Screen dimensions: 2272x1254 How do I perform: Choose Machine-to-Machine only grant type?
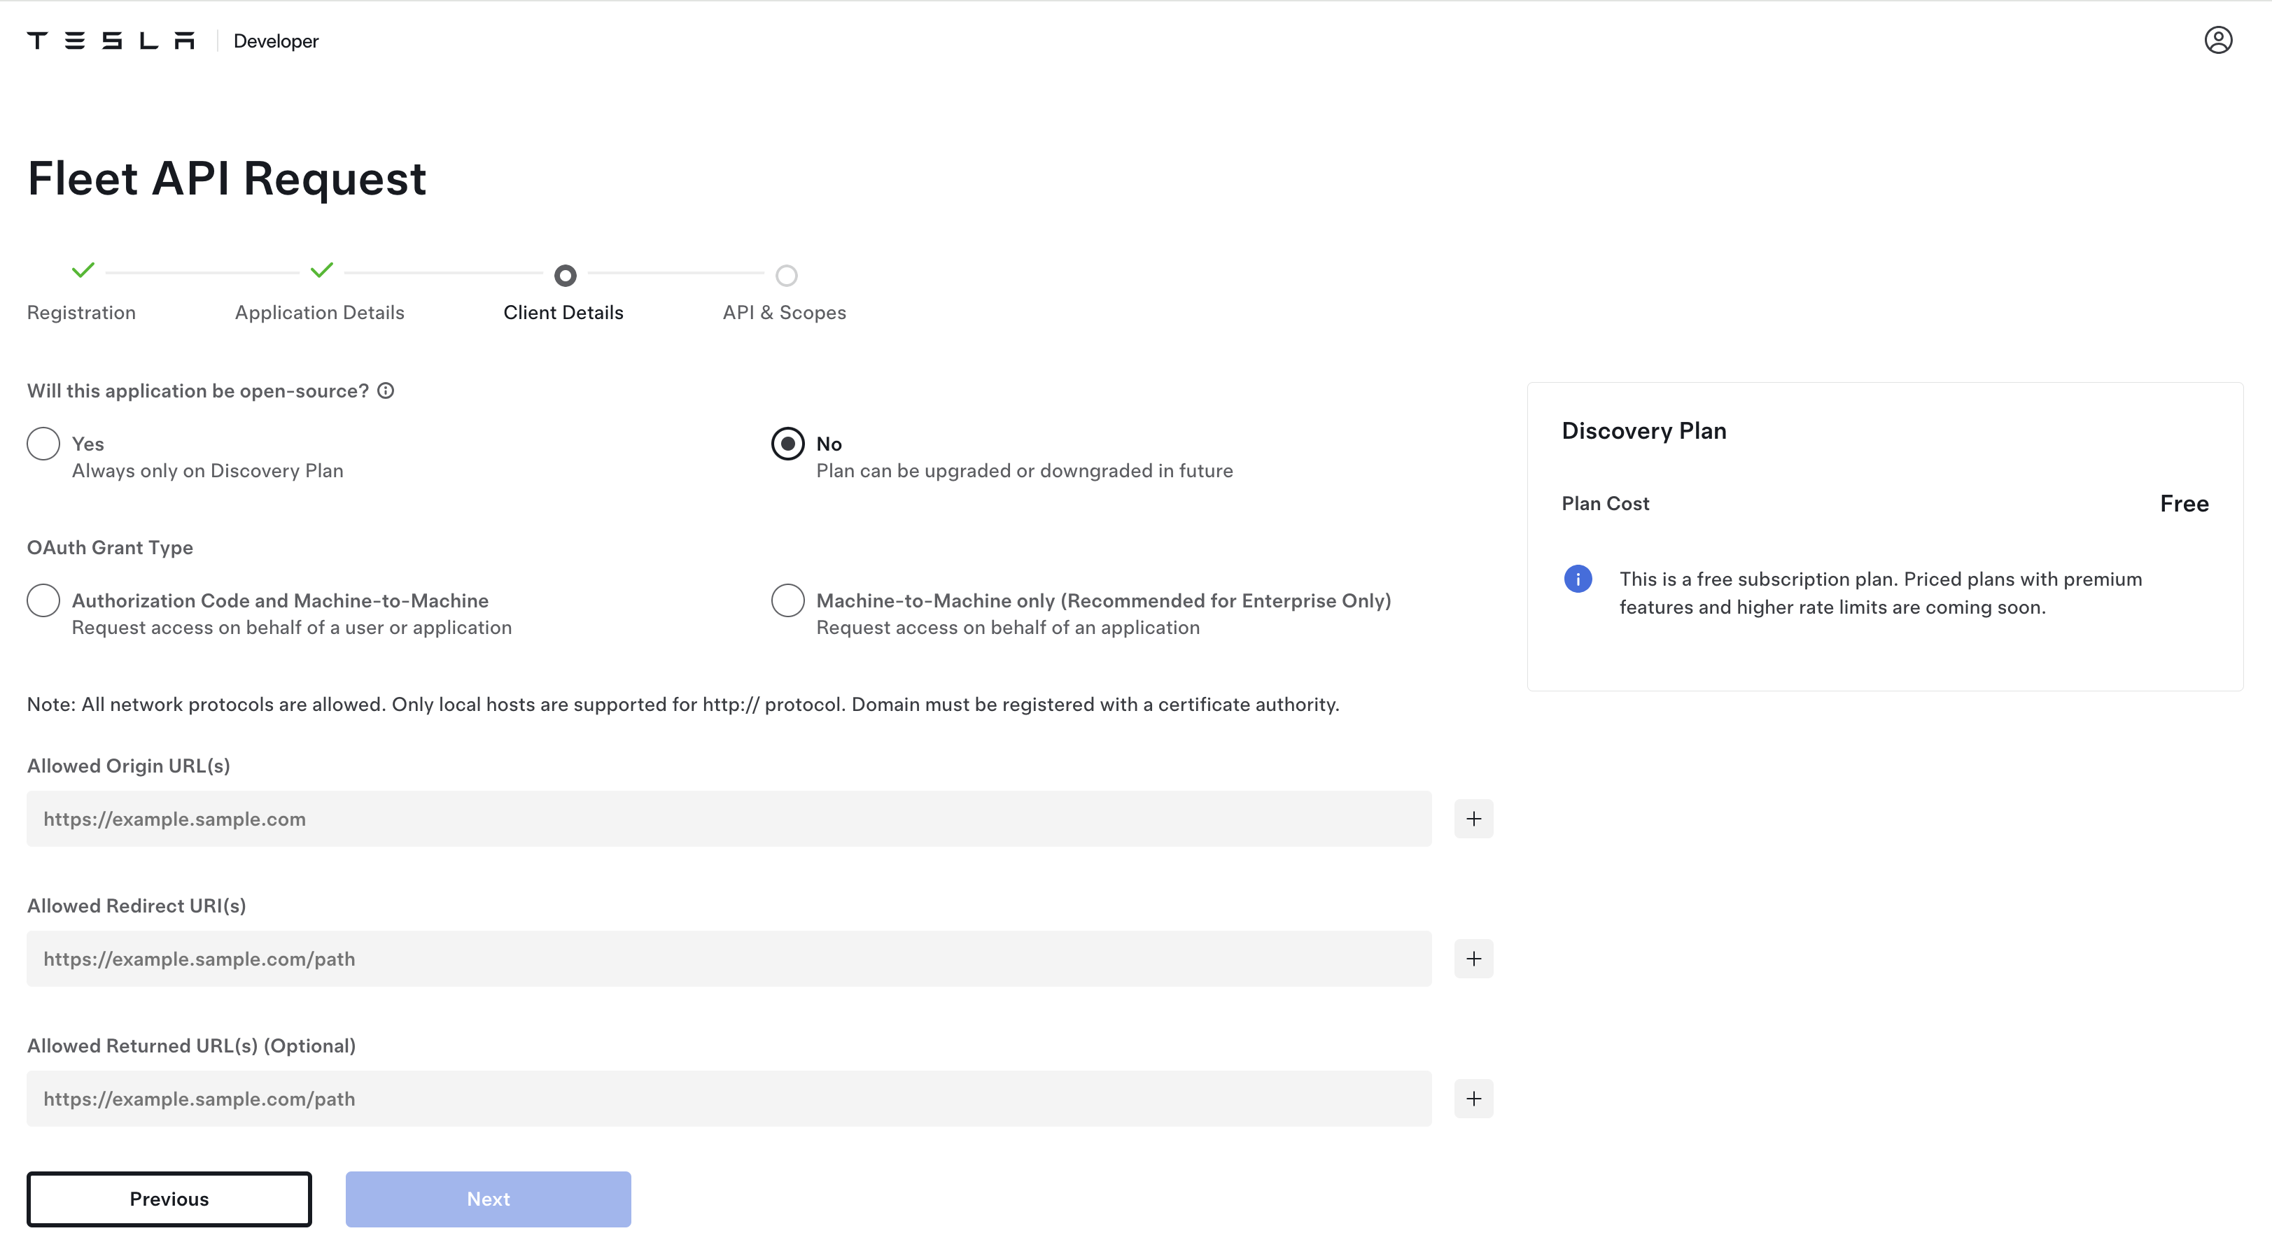tap(787, 600)
